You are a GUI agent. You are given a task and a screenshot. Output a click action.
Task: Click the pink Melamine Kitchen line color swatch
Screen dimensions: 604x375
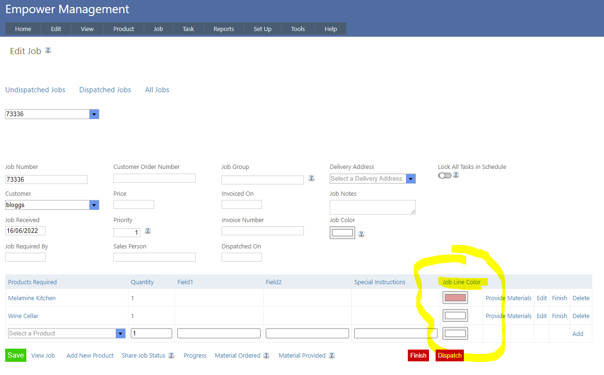point(455,298)
